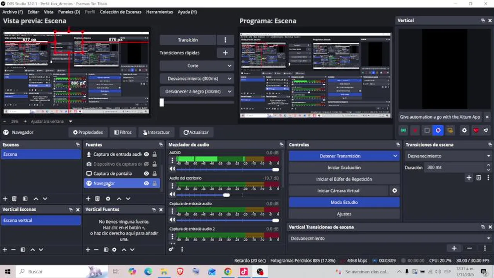Hide the Navegador source

click(146, 183)
